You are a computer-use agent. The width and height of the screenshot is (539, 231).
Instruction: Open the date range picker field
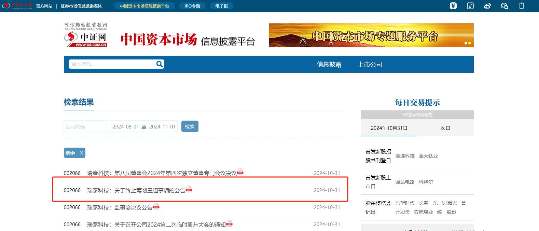pos(144,126)
